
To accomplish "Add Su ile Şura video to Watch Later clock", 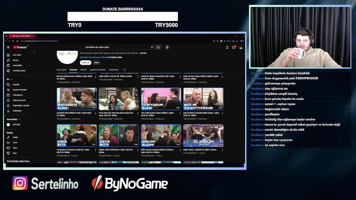I will tap(136, 91).
